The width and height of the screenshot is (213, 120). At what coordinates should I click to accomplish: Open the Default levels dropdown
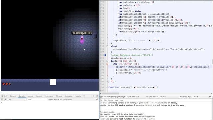pyautogui.click(x=54, y=100)
